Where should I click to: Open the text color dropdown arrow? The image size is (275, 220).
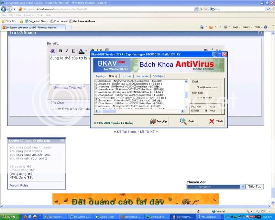86,51
